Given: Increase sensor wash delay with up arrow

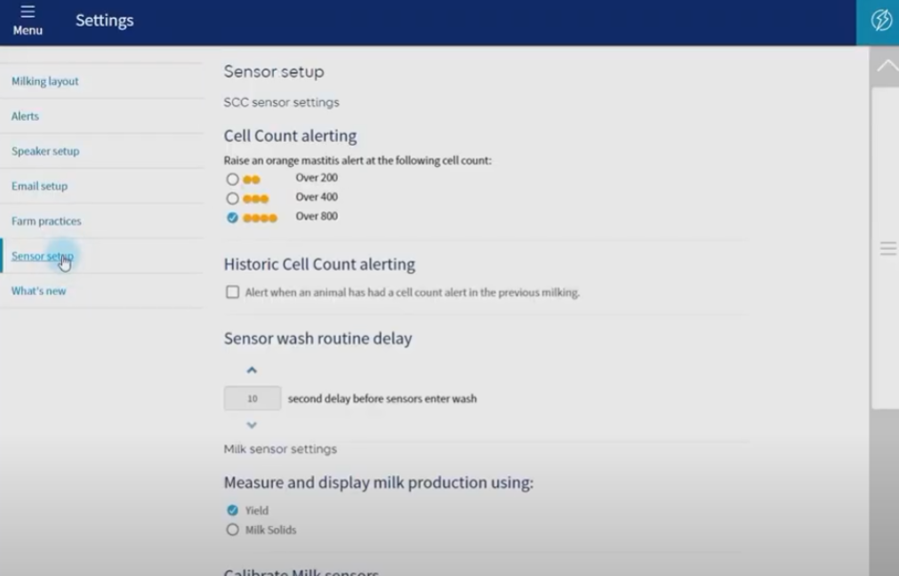Looking at the screenshot, I should coord(252,371).
